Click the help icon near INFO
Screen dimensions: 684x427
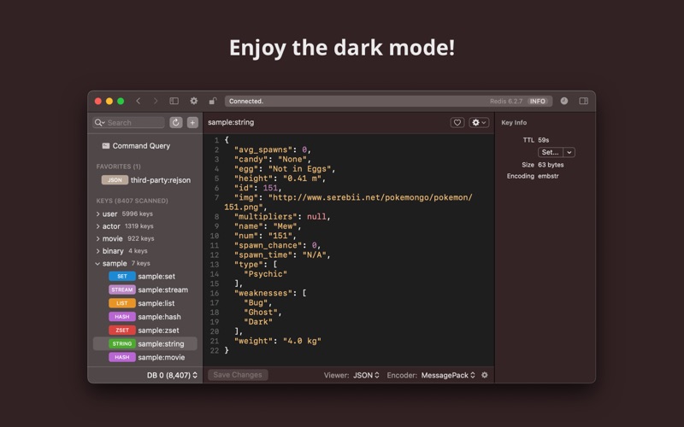563,101
